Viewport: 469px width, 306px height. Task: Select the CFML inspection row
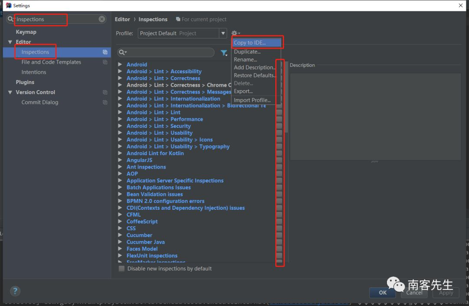133,215
